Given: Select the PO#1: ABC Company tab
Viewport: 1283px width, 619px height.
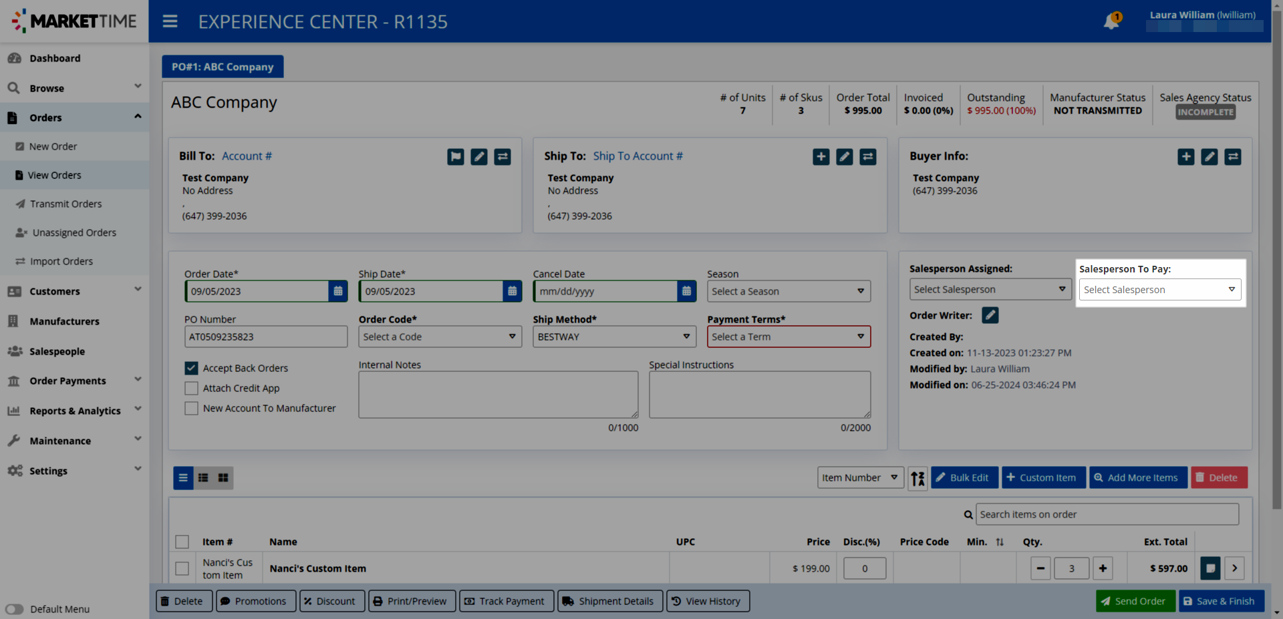Looking at the screenshot, I should (223, 67).
